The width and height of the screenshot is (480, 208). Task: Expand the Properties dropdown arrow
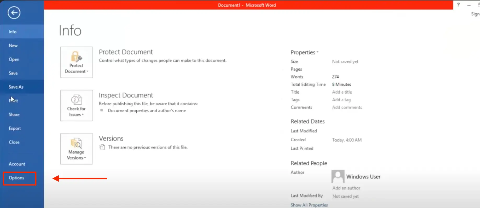pos(317,52)
